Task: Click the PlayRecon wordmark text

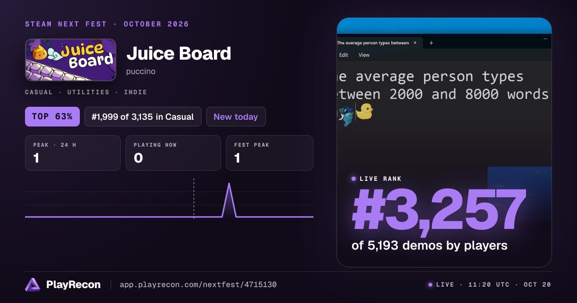Action: click(73, 285)
